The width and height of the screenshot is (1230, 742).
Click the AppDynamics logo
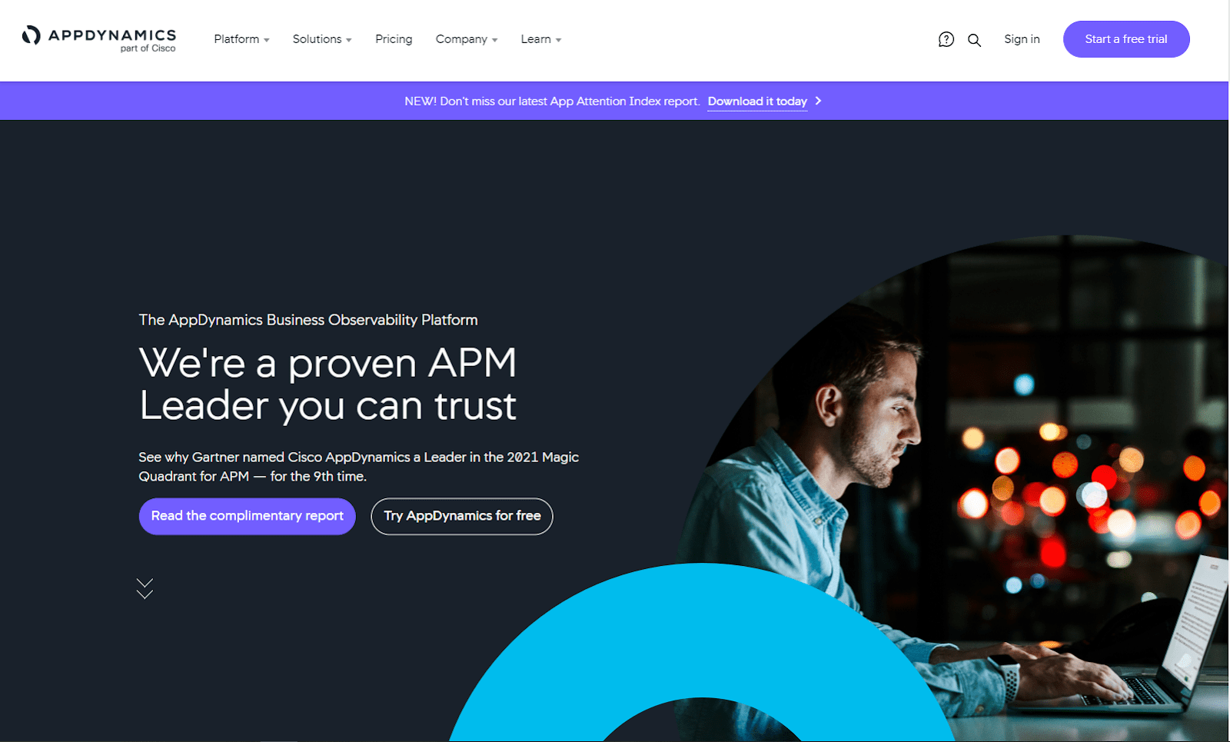(99, 39)
